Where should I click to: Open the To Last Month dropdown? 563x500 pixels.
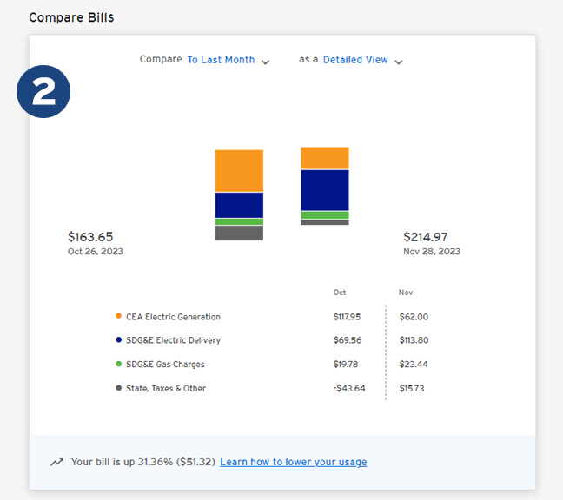click(221, 60)
